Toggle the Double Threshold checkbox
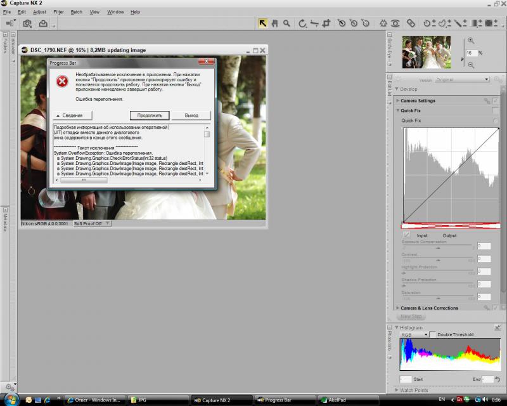The height and width of the screenshot is (406, 507). (433, 334)
